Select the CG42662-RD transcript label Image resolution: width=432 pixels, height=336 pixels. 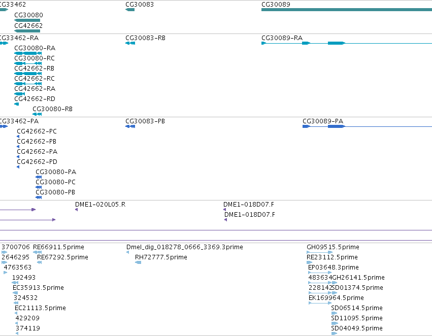tap(35, 99)
